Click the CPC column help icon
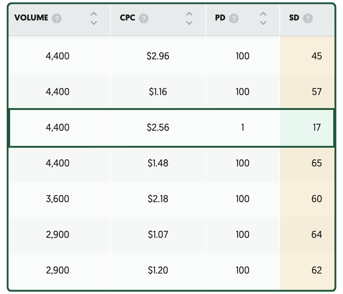The image size is (343, 294). [144, 18]
